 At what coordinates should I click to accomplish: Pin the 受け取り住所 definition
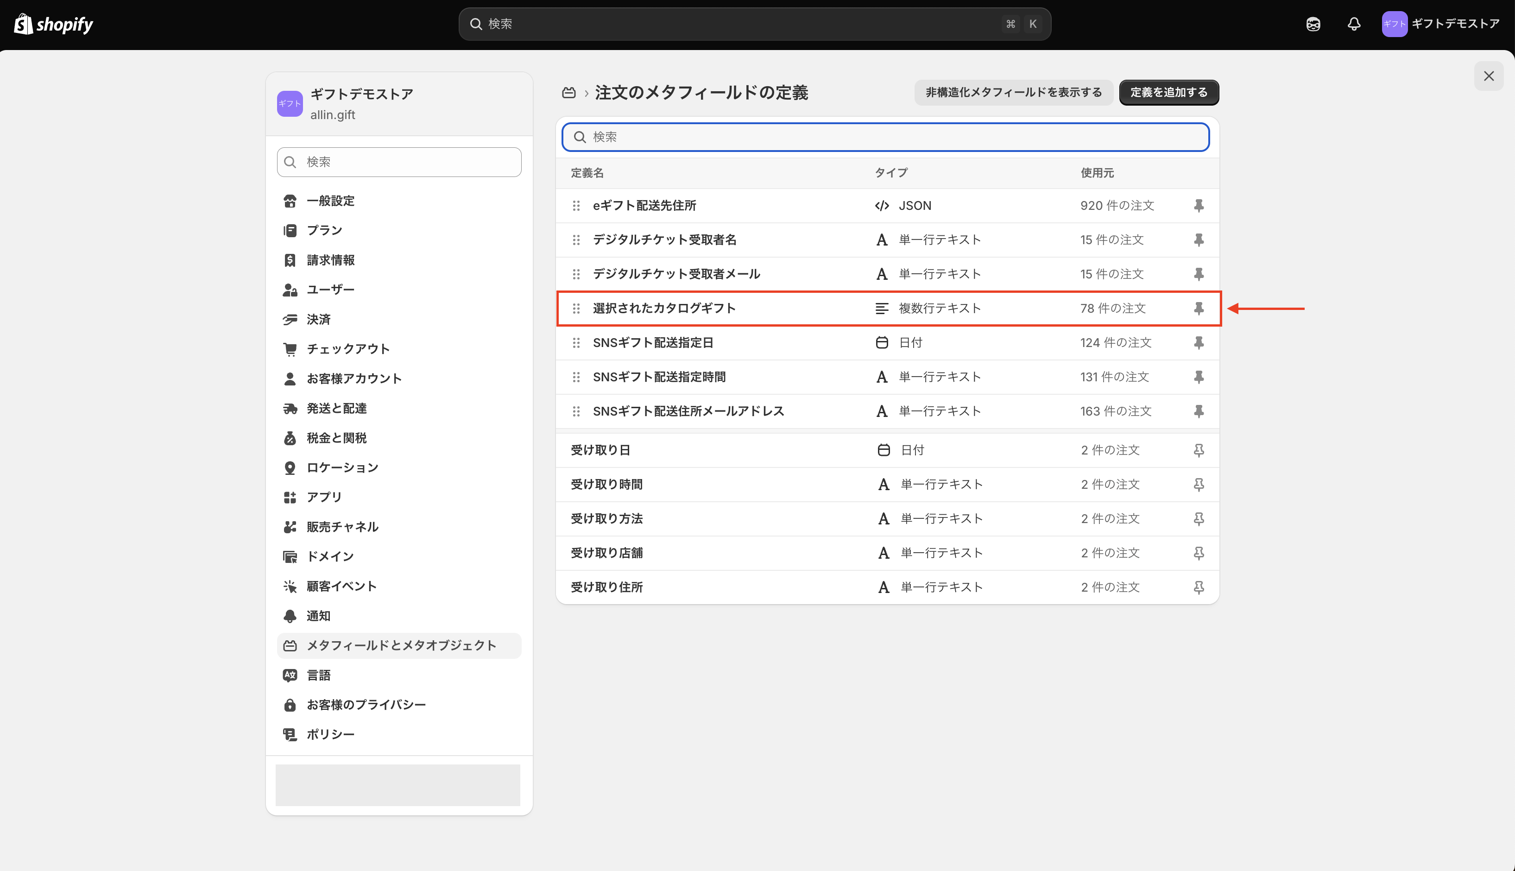click(x=1199, y=587)
